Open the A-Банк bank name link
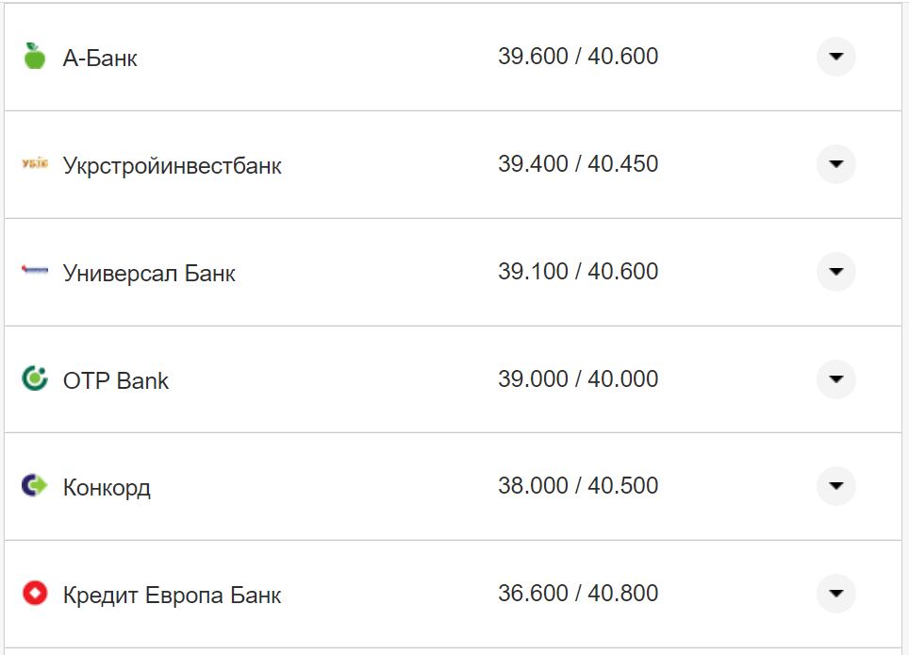This screenshot has height=655, width=909. [100, 59]
